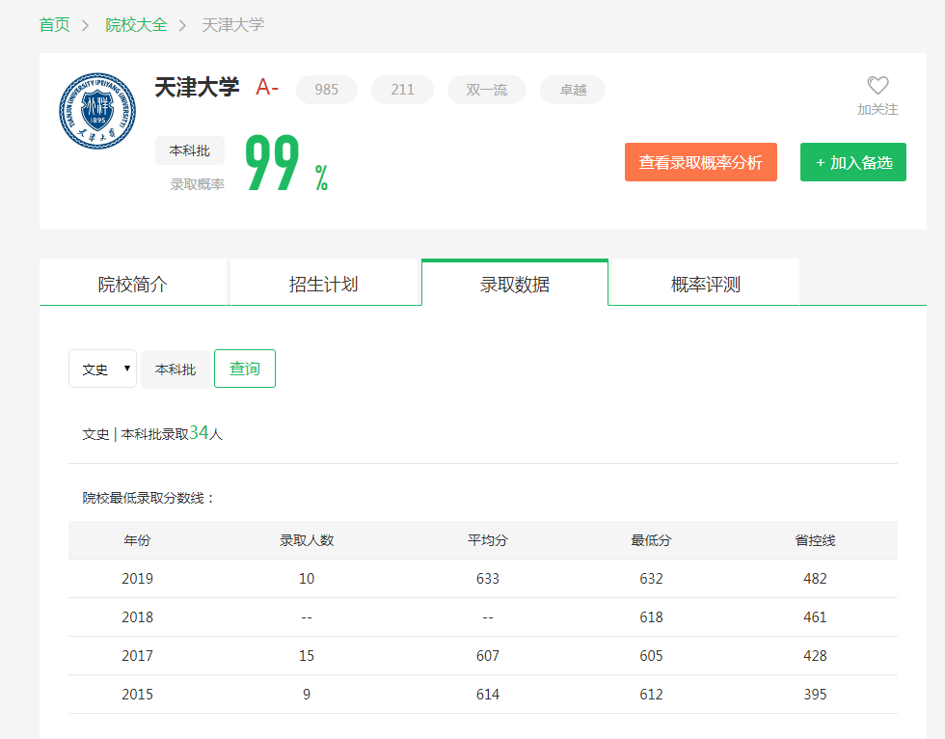Click the 天津大学 university title heading
Image resolution: width=945 pixels, height=739 pixels.
coord(197,88)
